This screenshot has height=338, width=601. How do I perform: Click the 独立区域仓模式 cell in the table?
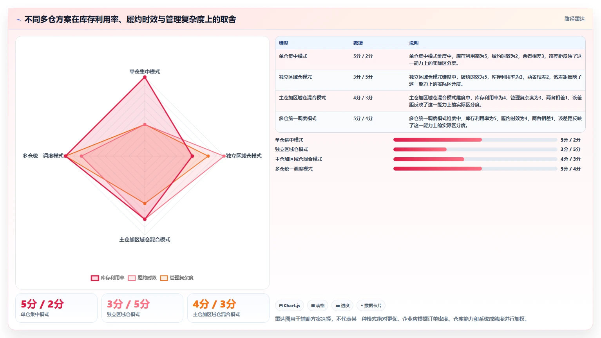[295, 77]
